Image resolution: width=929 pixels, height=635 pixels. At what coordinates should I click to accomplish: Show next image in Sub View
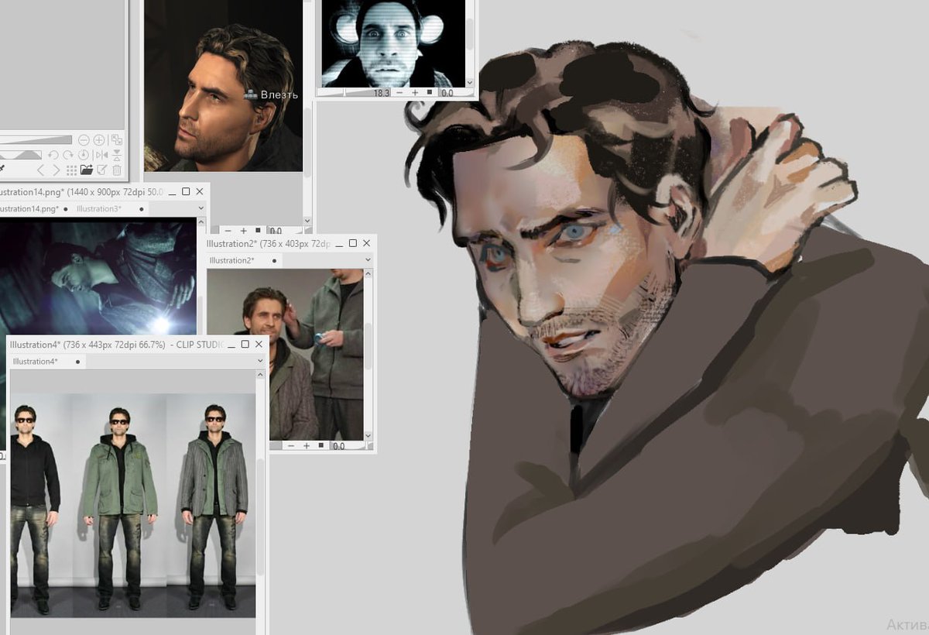57,170
